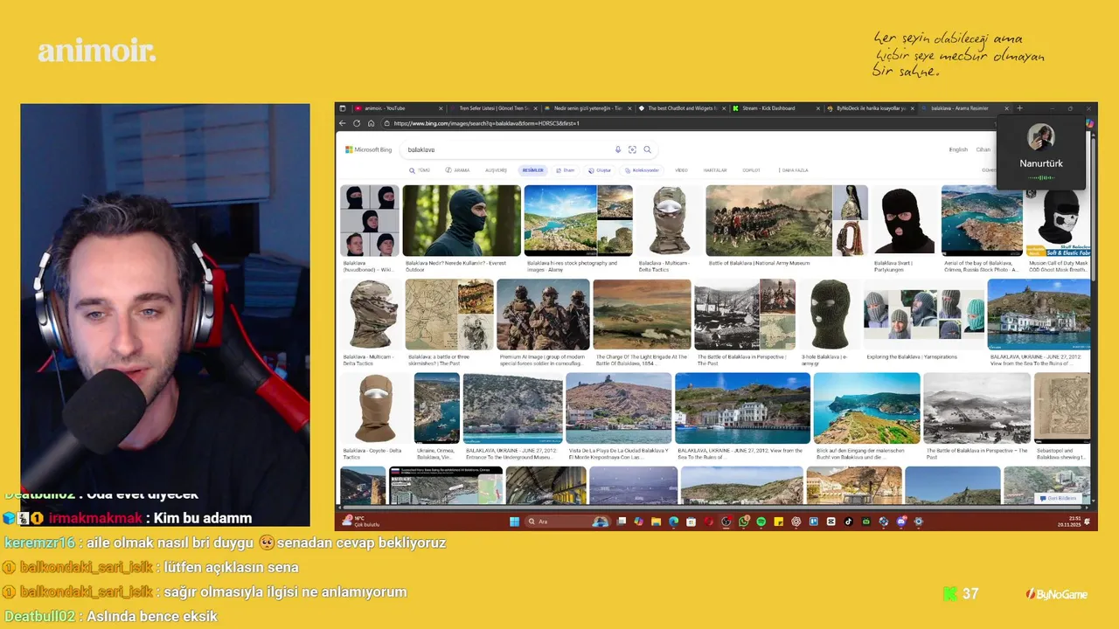Open TikTok from the taskbar

click(x=848, y=522)
